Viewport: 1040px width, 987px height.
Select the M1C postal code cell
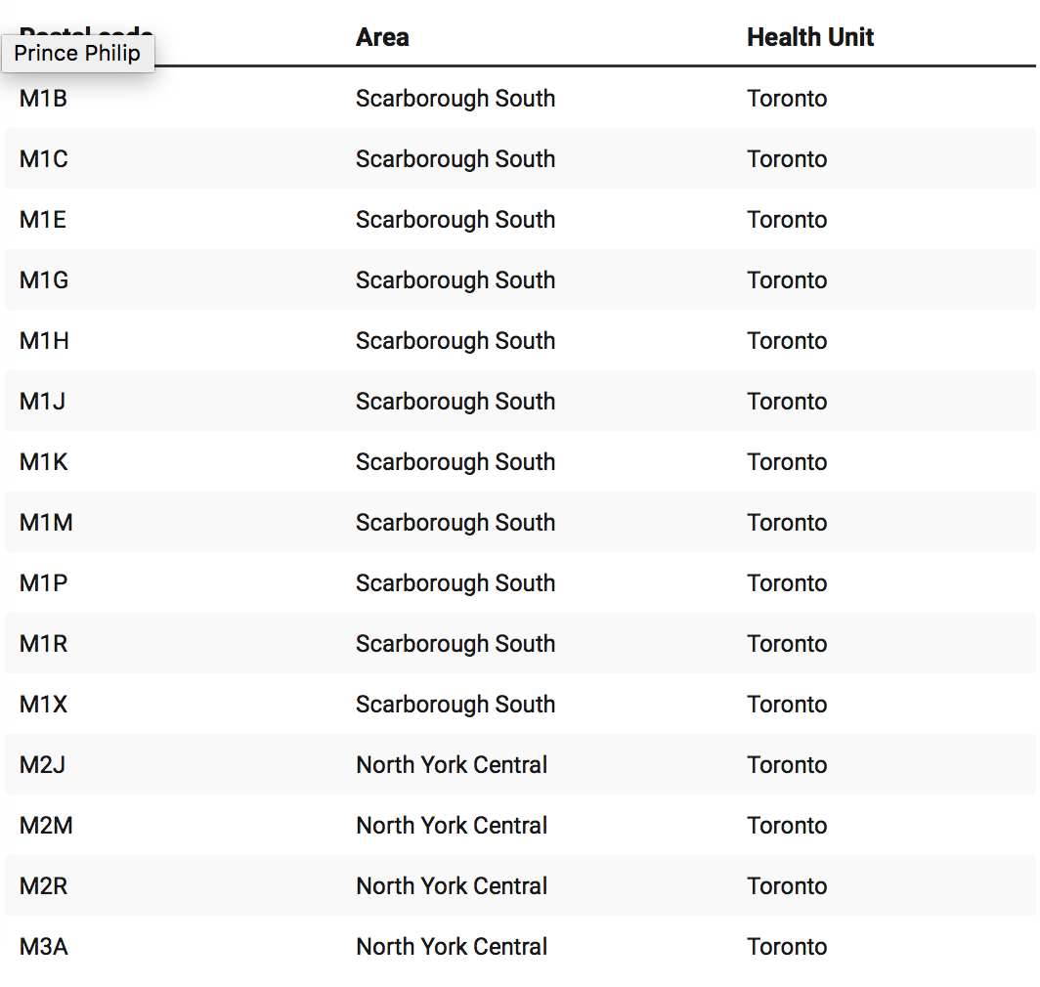coord(44,159)
